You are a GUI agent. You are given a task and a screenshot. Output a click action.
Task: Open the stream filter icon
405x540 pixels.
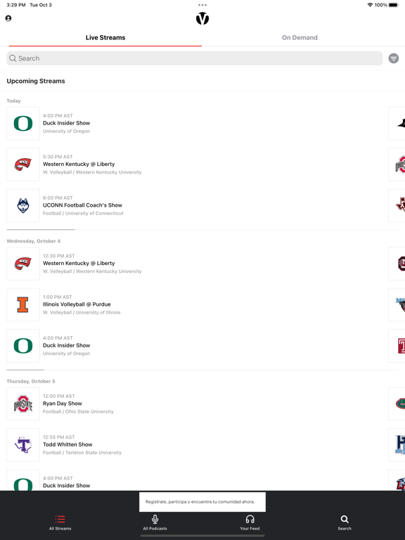pos(394,58)
